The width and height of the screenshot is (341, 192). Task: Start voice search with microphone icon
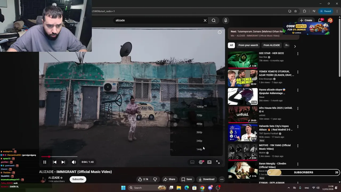click(x=226, y=21)
